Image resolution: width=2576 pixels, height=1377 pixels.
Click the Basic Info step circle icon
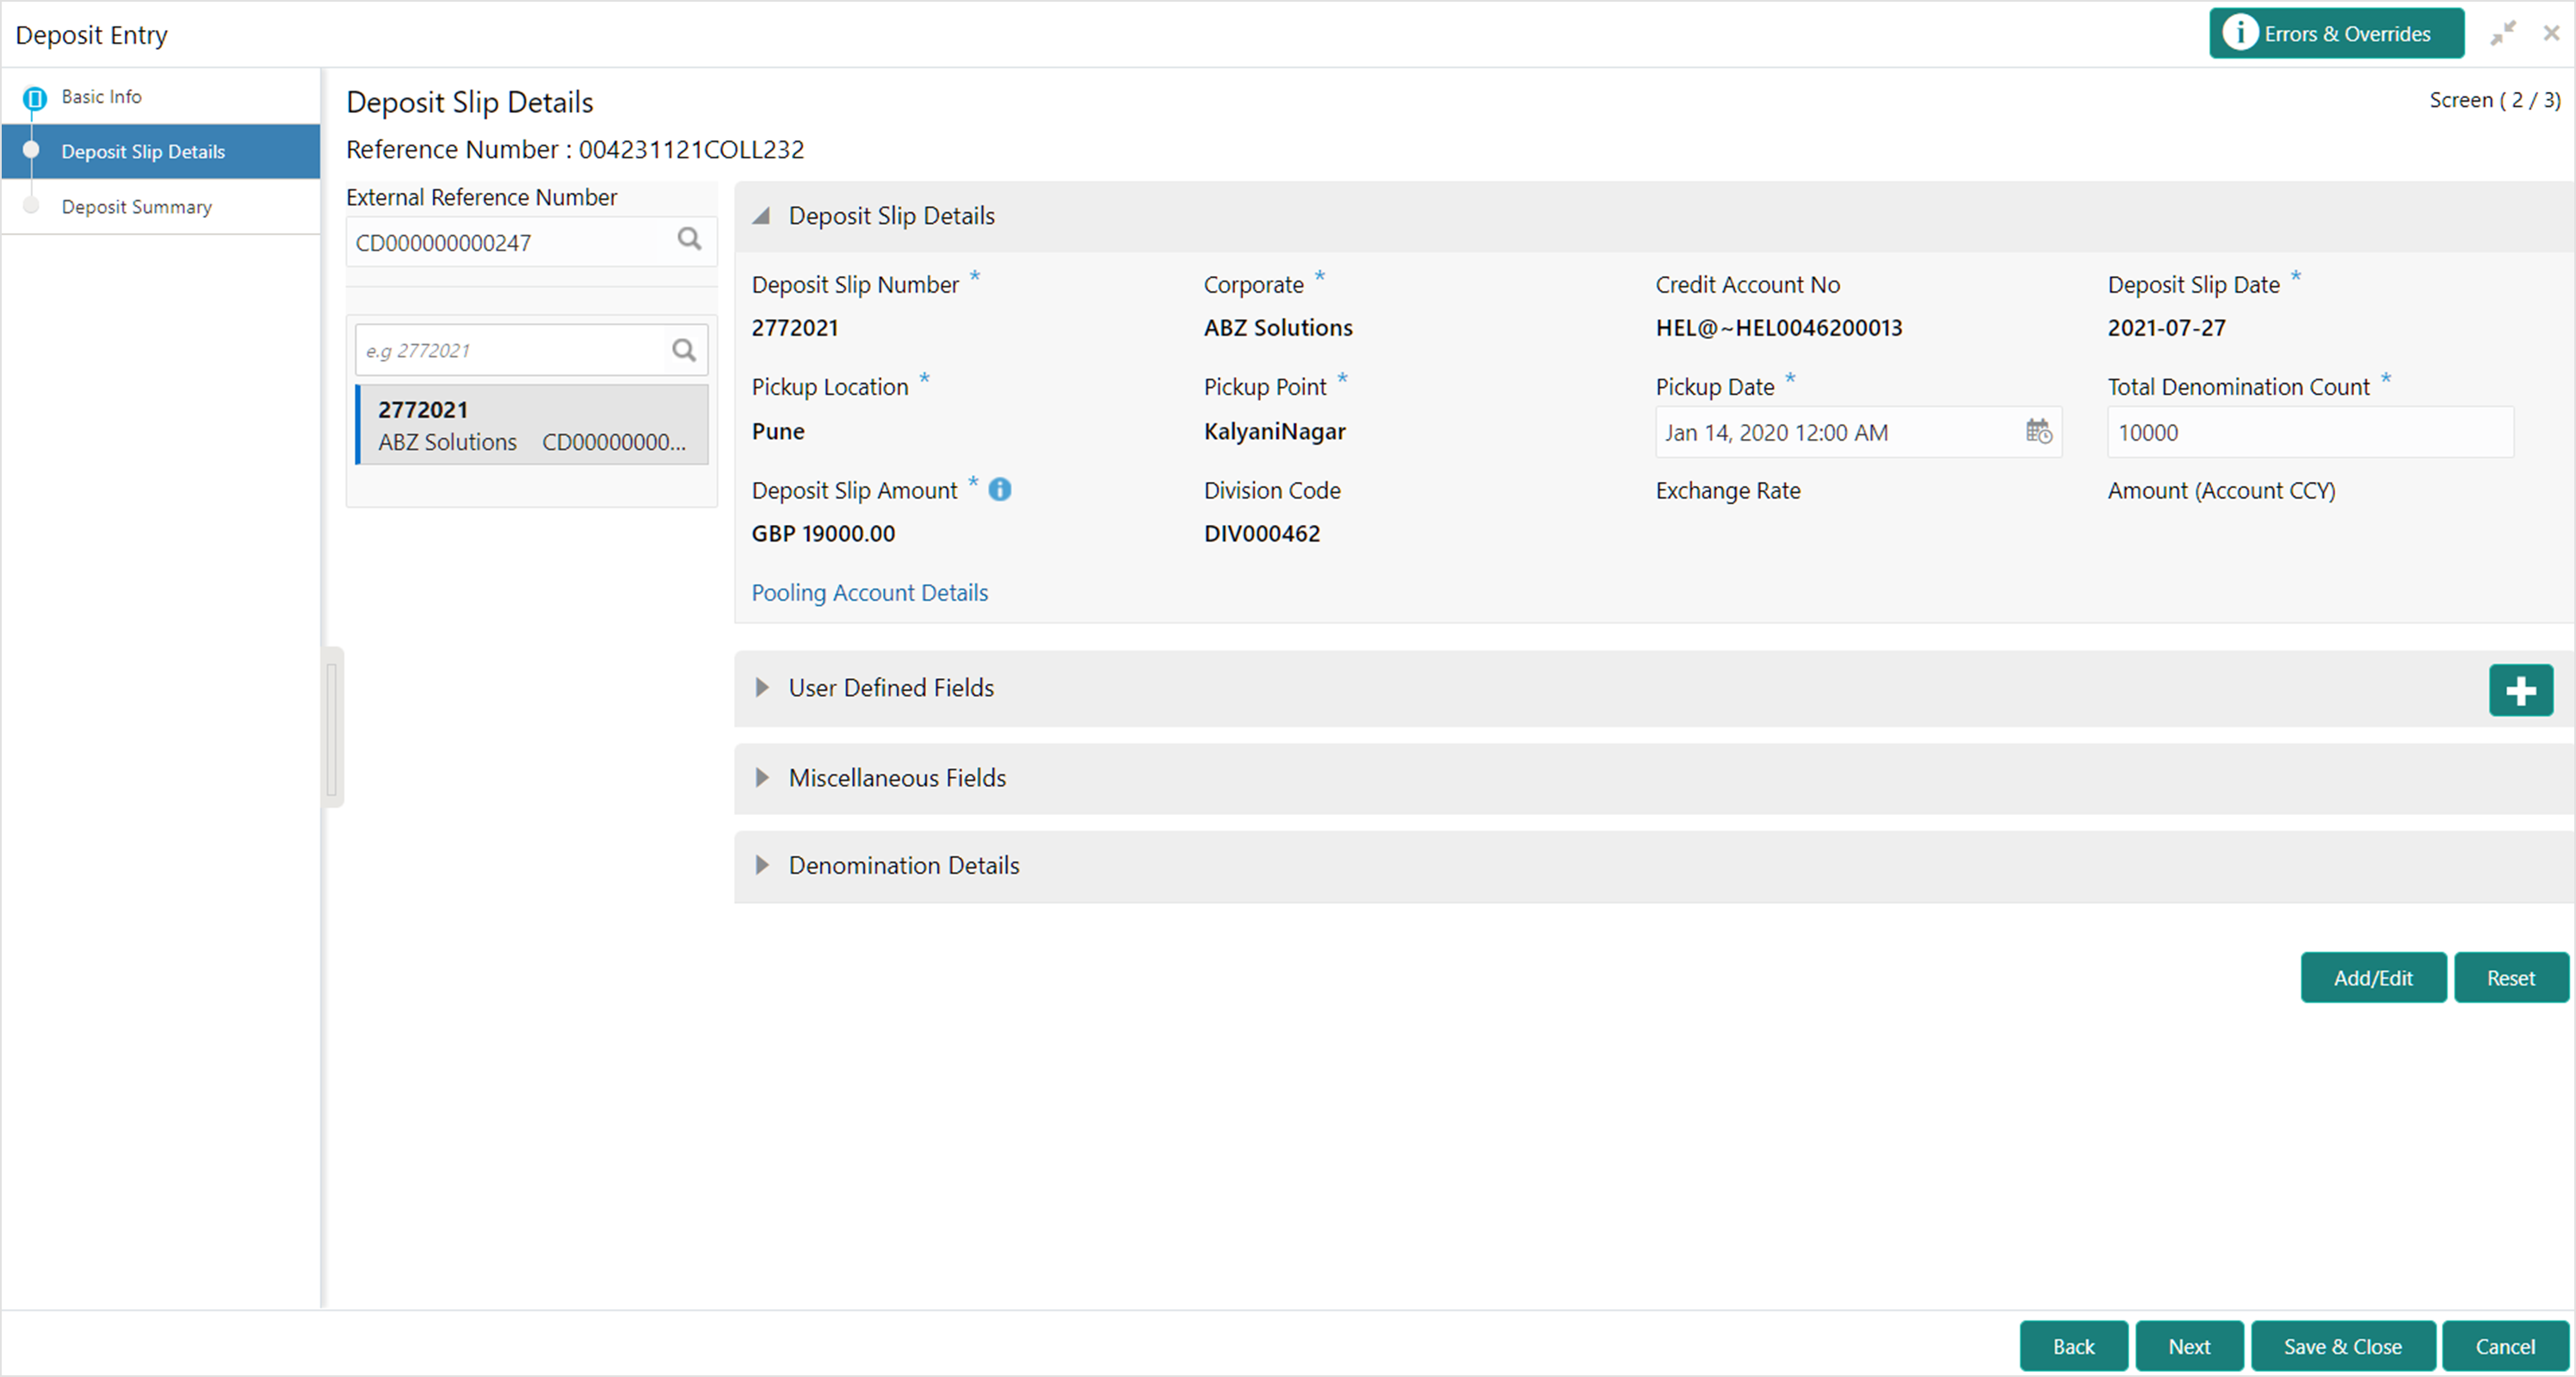point(34,98)
